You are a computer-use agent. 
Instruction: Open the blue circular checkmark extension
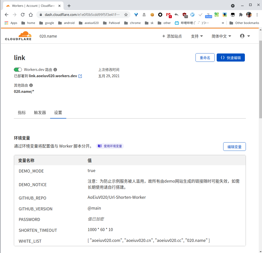click(192, 15)
